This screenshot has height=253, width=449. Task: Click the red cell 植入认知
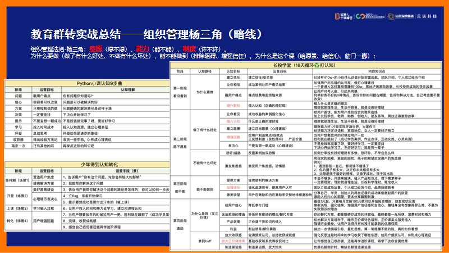[x=233, y=121]
